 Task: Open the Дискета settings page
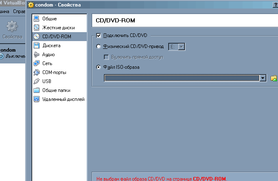[59, 46]
